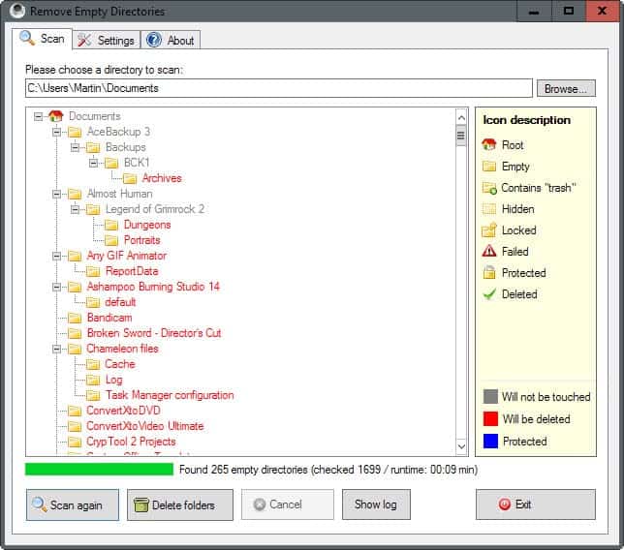624x550 pixels.
Task: Click the Browse... button
Action: tap(566, 88)
